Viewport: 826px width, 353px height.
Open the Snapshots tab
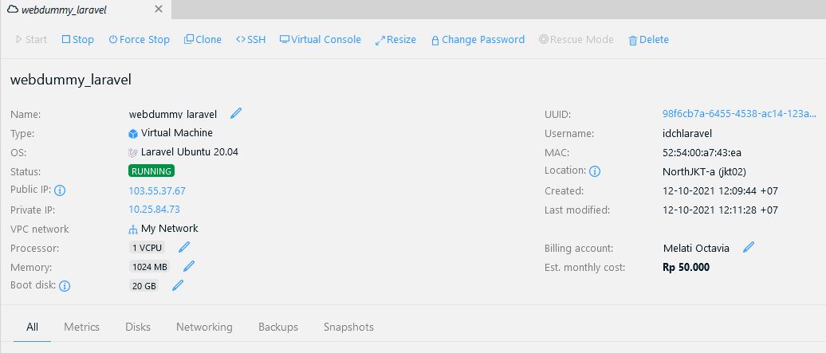[x=348, y=327]
